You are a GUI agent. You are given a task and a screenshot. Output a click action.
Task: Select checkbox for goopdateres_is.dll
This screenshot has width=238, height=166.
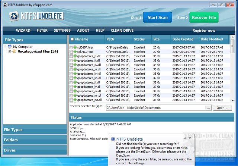click(x=71, y=56)
